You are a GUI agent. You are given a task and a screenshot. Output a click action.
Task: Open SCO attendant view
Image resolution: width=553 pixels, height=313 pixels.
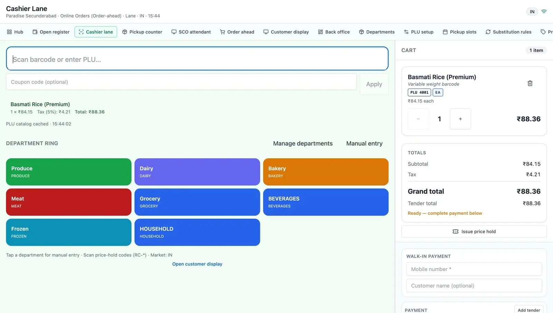[191, 32]
